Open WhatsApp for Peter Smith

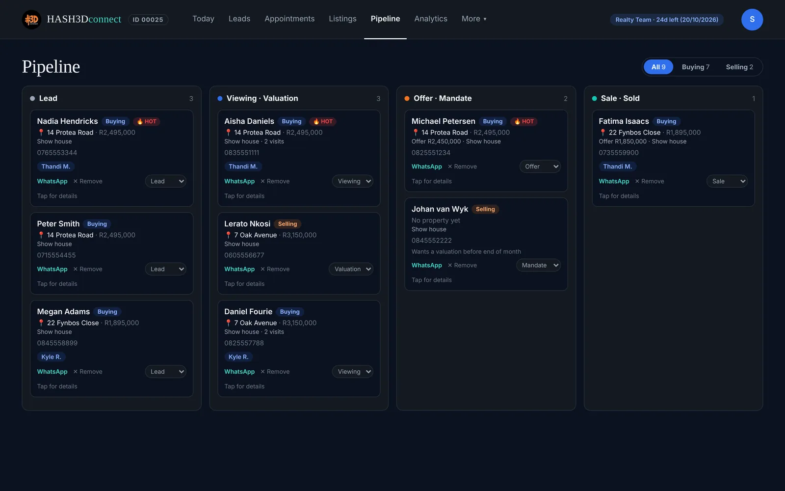[52, 269]
